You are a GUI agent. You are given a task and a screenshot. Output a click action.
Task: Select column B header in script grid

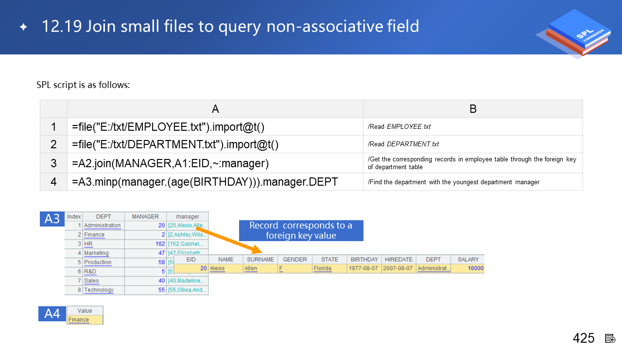[x=472, y=109]
